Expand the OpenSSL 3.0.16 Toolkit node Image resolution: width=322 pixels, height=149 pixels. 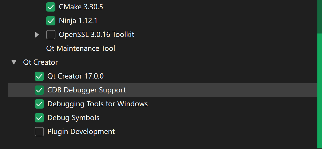[37, 35]
